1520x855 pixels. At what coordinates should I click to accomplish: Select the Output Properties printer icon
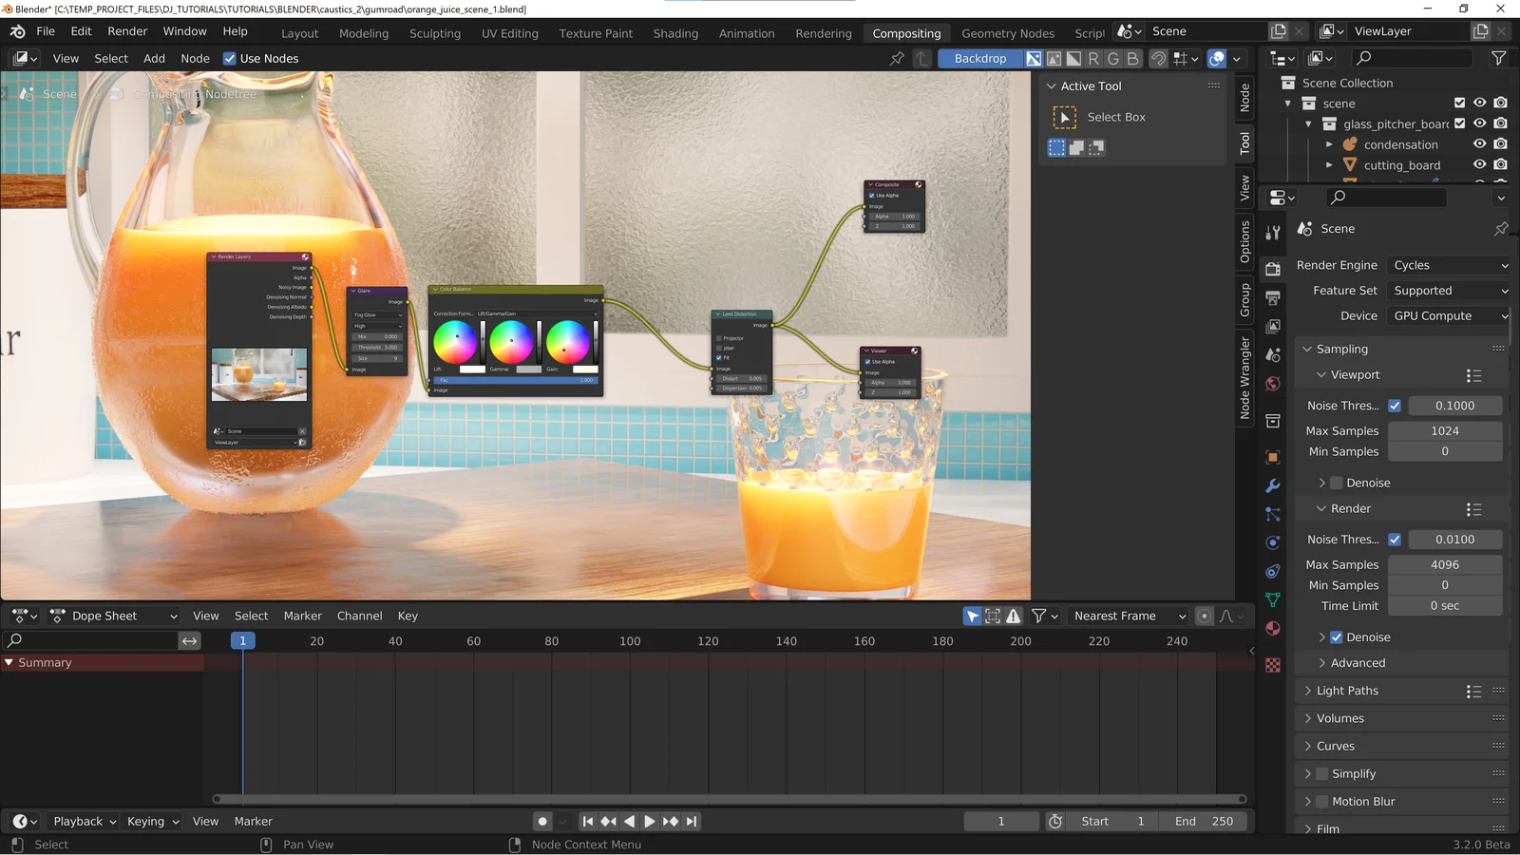[1273, 298]
